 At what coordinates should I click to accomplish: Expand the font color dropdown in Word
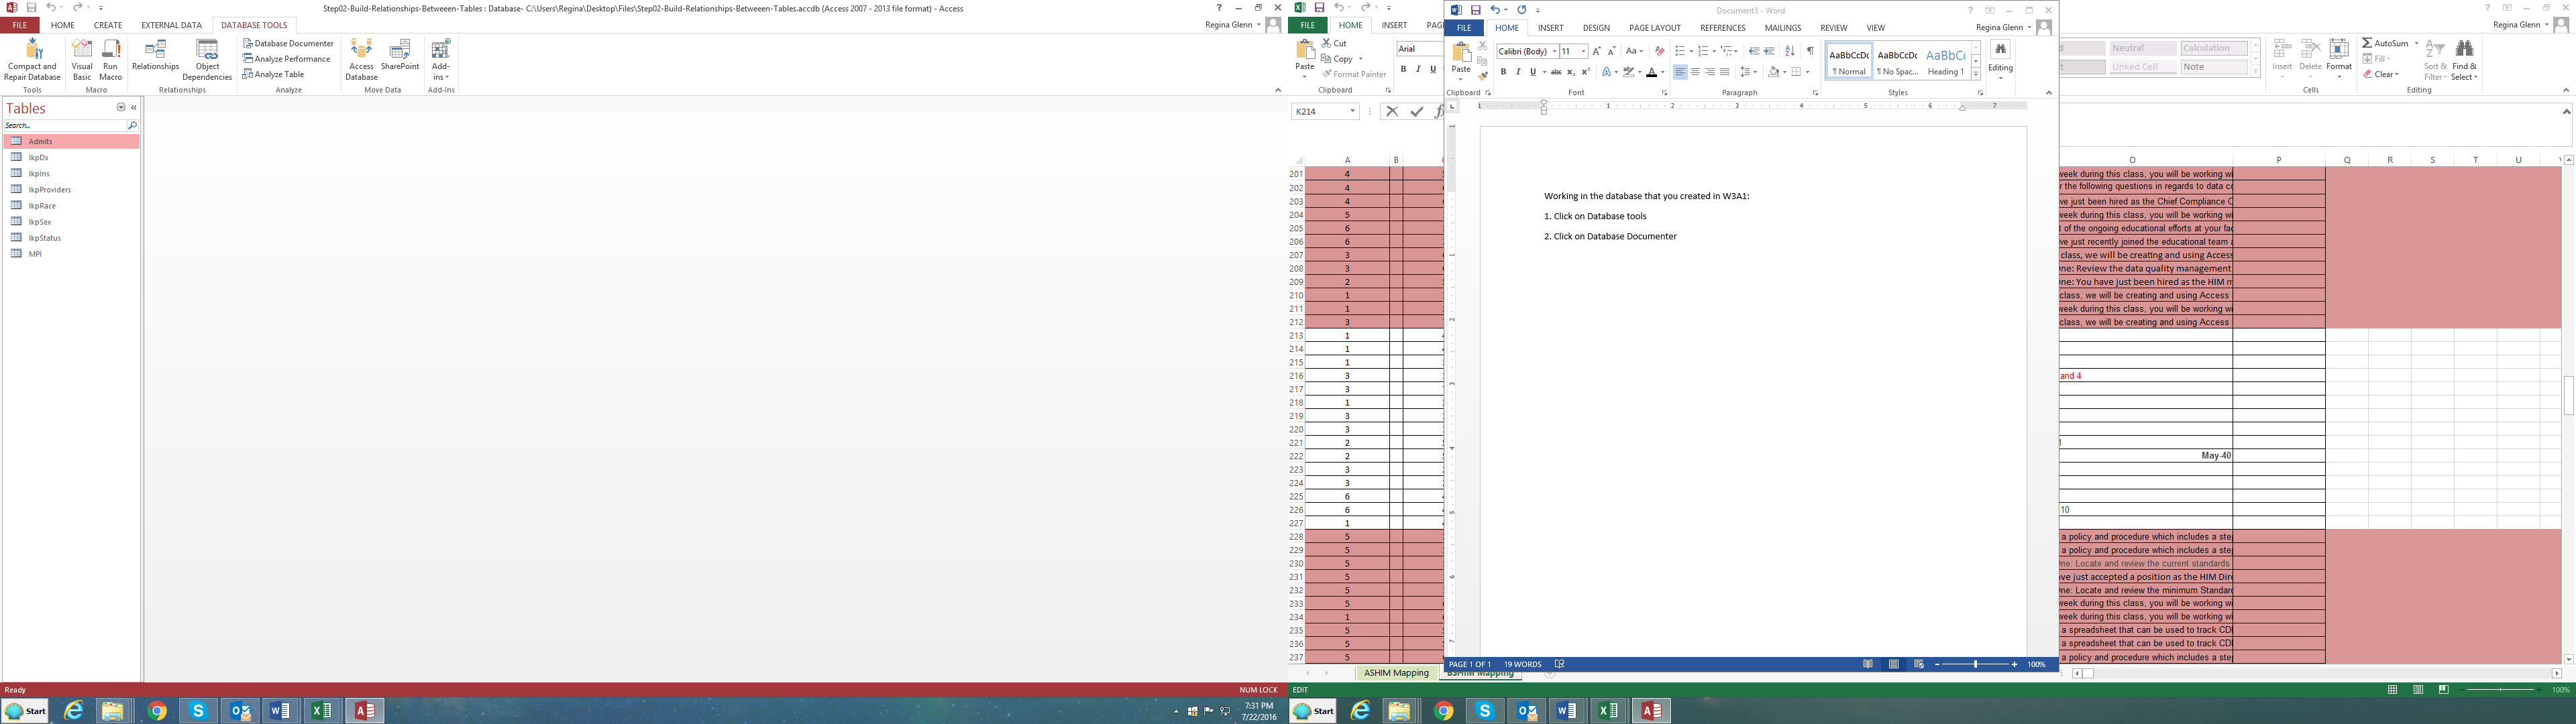[x=1663, y=73]
